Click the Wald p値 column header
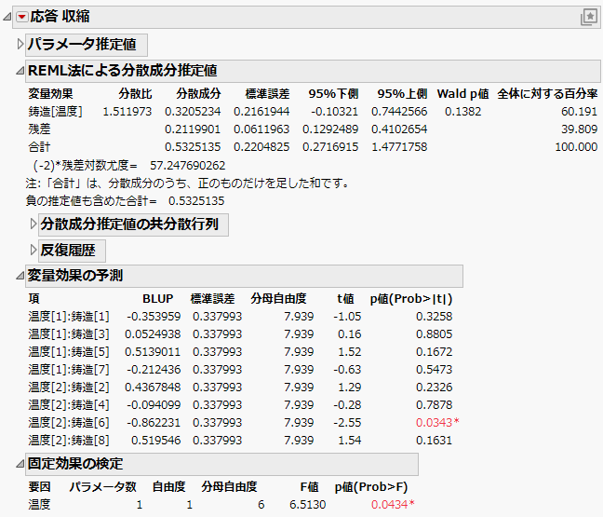This screenshot has width=603, height=517. (463, 93)
